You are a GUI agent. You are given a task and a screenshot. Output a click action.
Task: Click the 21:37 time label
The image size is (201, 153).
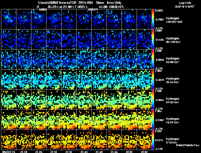pos(69,151)
